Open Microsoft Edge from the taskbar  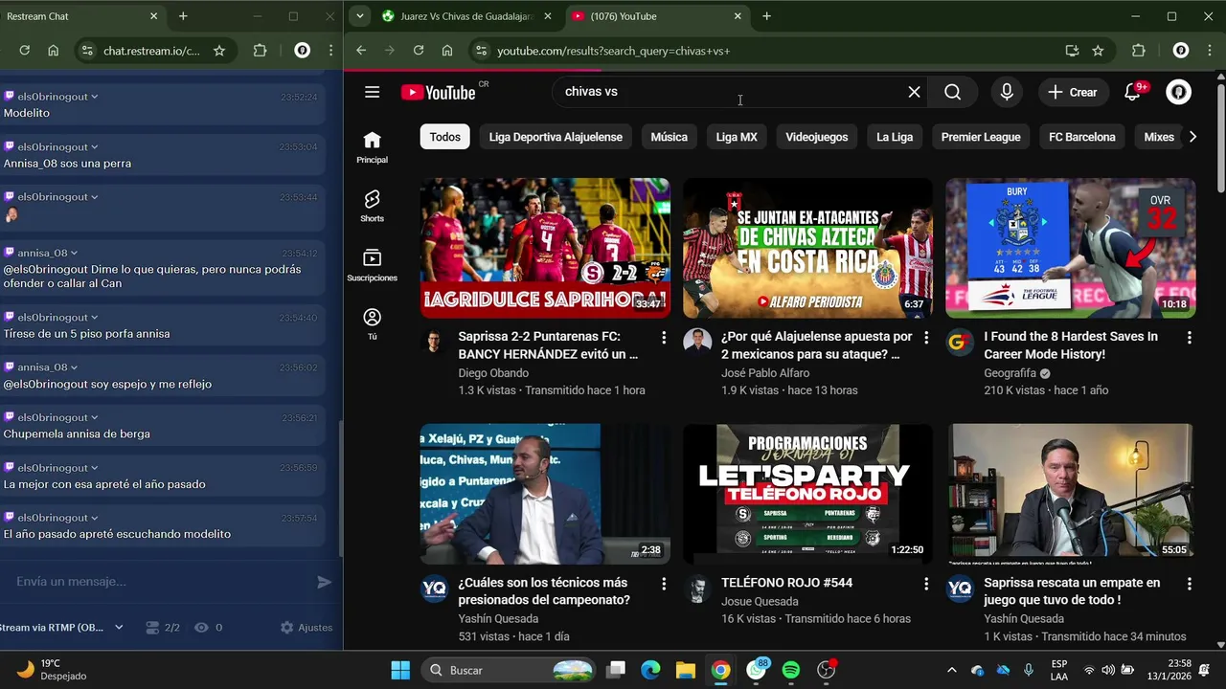[x=650, y=670]
